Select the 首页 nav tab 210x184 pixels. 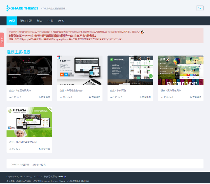12,21
